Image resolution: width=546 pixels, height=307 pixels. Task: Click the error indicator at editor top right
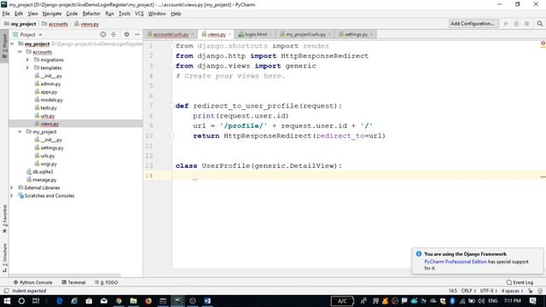click(x=543, y=43)
